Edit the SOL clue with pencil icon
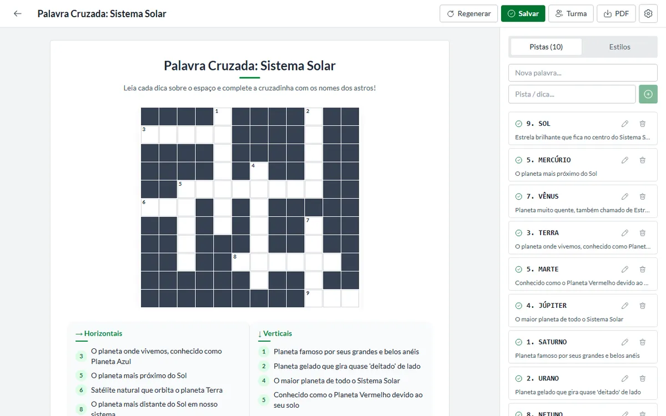 [x=625, y=124]
